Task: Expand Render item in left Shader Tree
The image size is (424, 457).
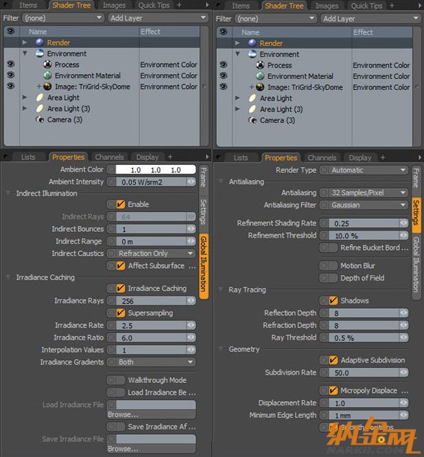Action: pos(25,43)
